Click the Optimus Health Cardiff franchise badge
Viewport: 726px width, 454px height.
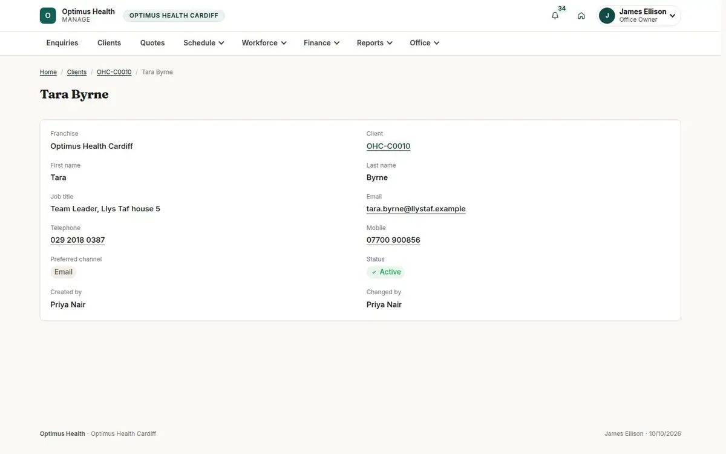[174, 16]
